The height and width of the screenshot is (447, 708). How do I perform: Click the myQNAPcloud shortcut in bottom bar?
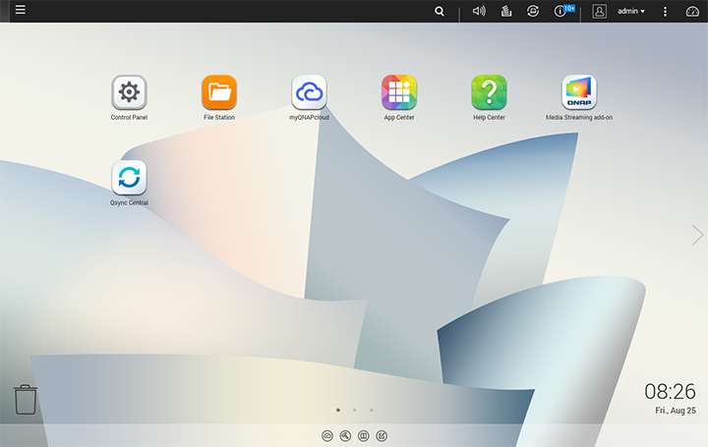pos(327,435)
